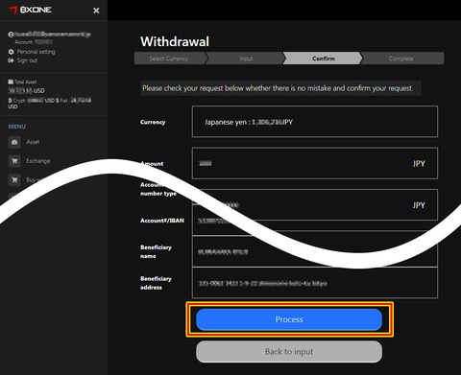
Task: Click the Sign out icon
Action: tap(11, 60)
